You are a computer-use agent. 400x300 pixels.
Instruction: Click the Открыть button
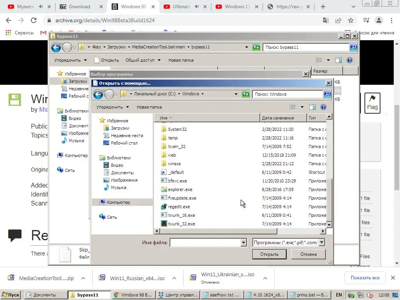coord(269,254)
